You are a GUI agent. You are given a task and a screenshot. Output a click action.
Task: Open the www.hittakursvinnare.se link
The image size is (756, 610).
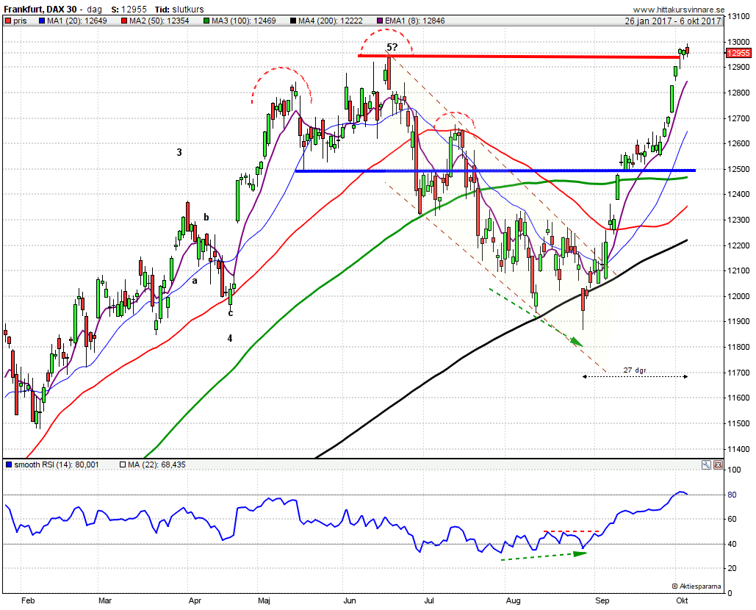[x=678, y=10]
